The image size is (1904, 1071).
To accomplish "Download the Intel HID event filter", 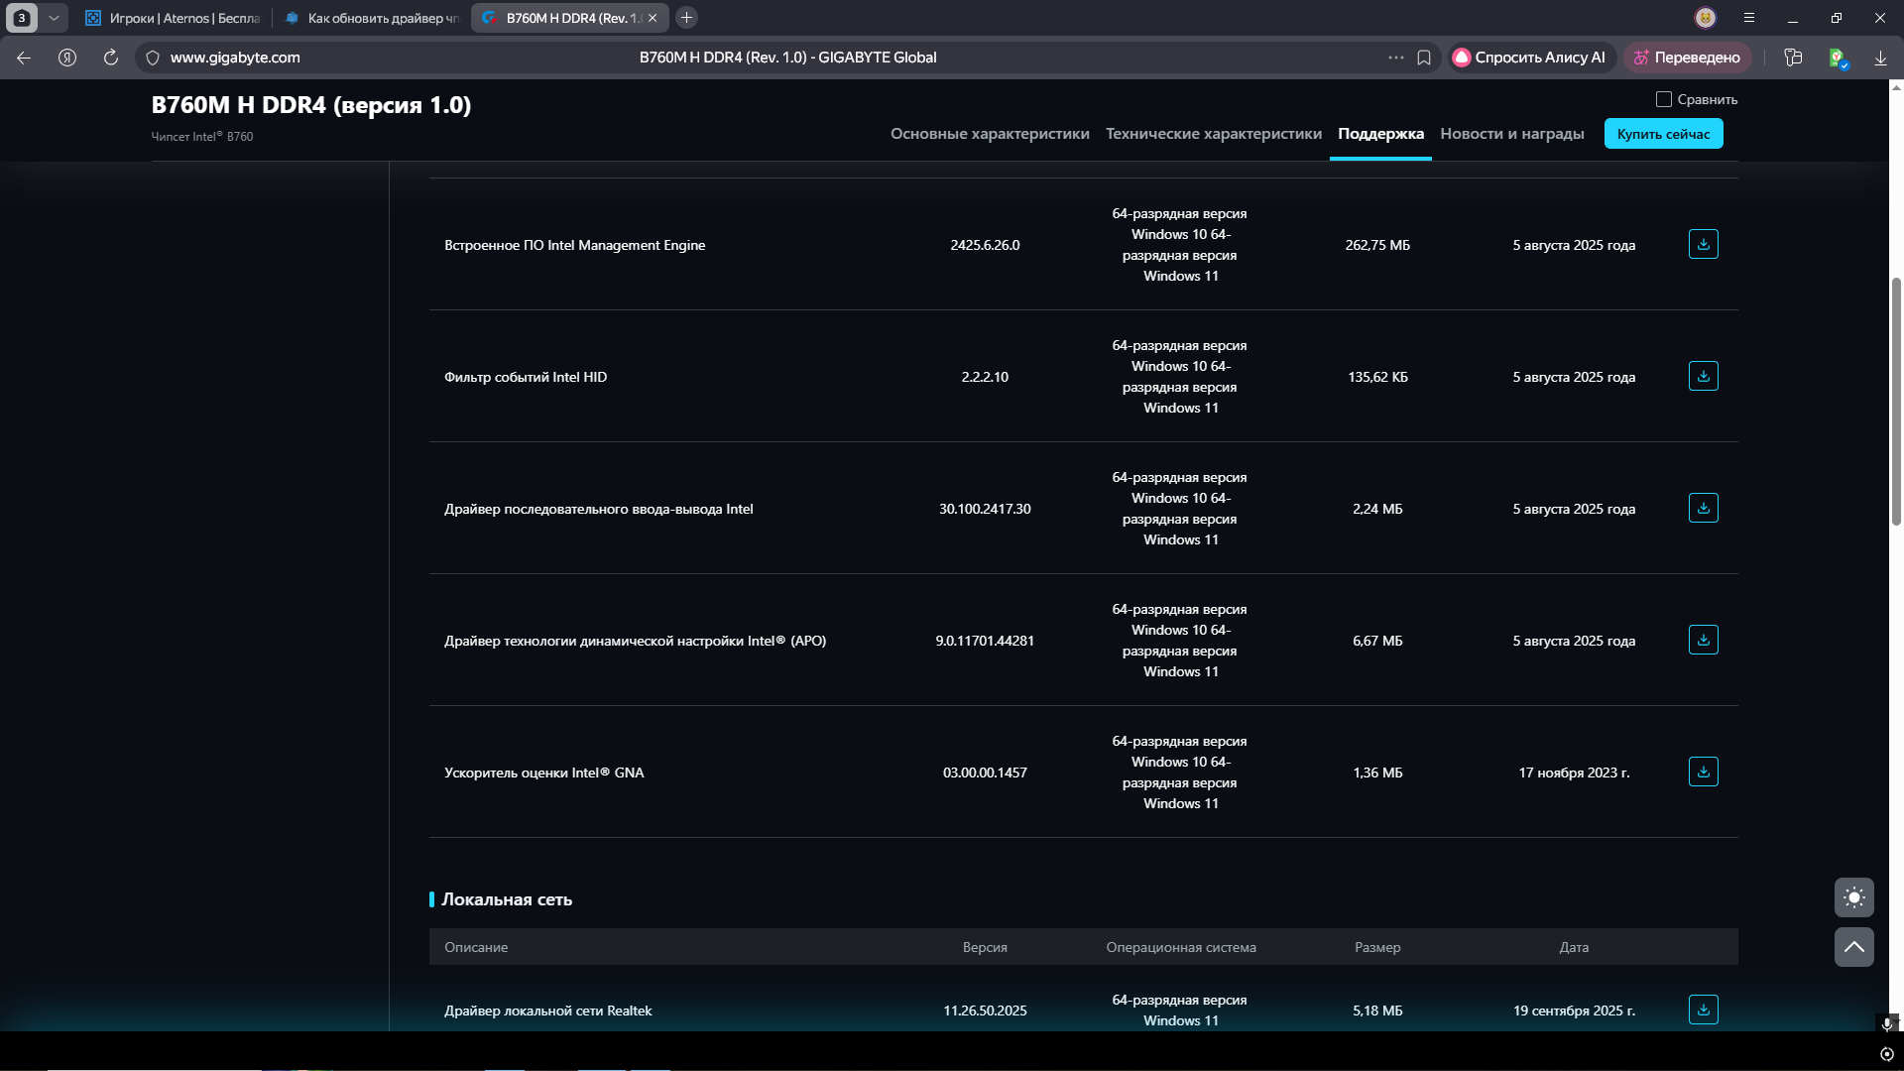I will tap(1703, 376).
